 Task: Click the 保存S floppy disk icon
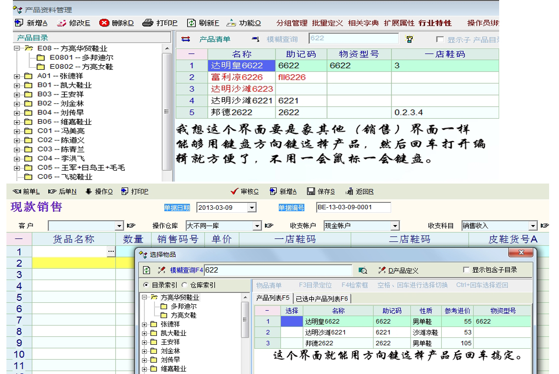[311, 191]
